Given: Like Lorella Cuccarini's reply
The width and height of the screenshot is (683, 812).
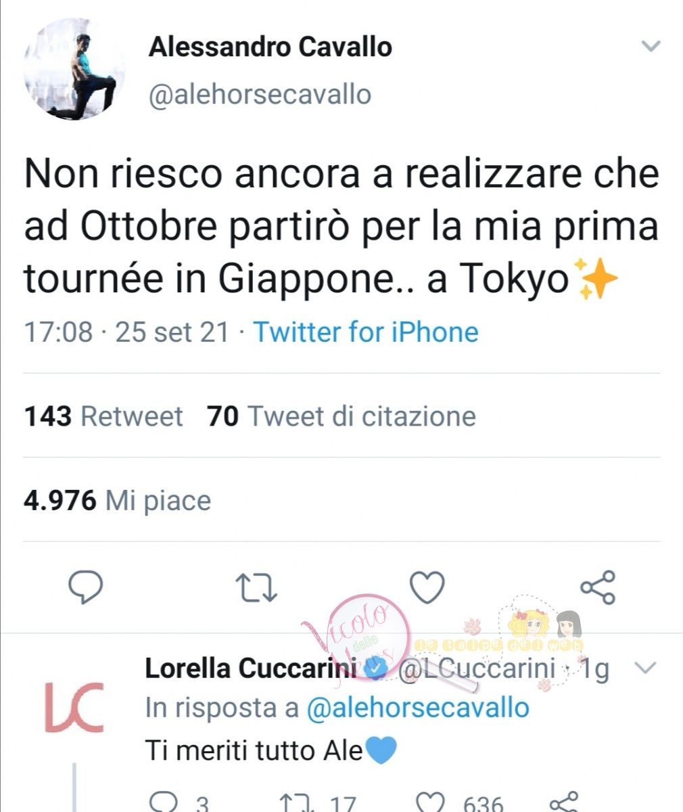Looking at the screenshot, I should tap(430, 803).
